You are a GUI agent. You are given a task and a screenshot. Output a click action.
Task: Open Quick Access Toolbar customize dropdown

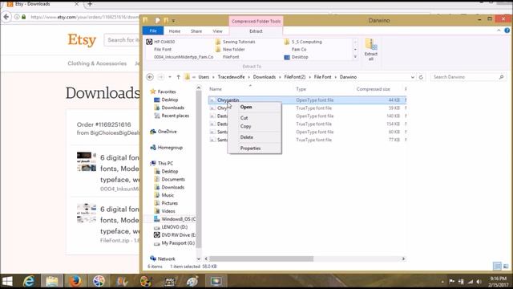pyautogui.click(x=173, y=21)
